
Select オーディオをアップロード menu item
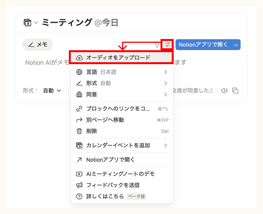pyautogui.click(x=122, y=58)
